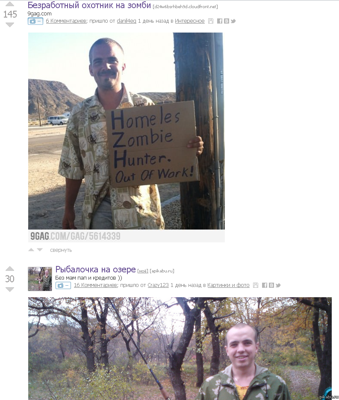Share zombie hunter post on VKontakte
This screenshot has width=339, height=400.
(227, 21)
